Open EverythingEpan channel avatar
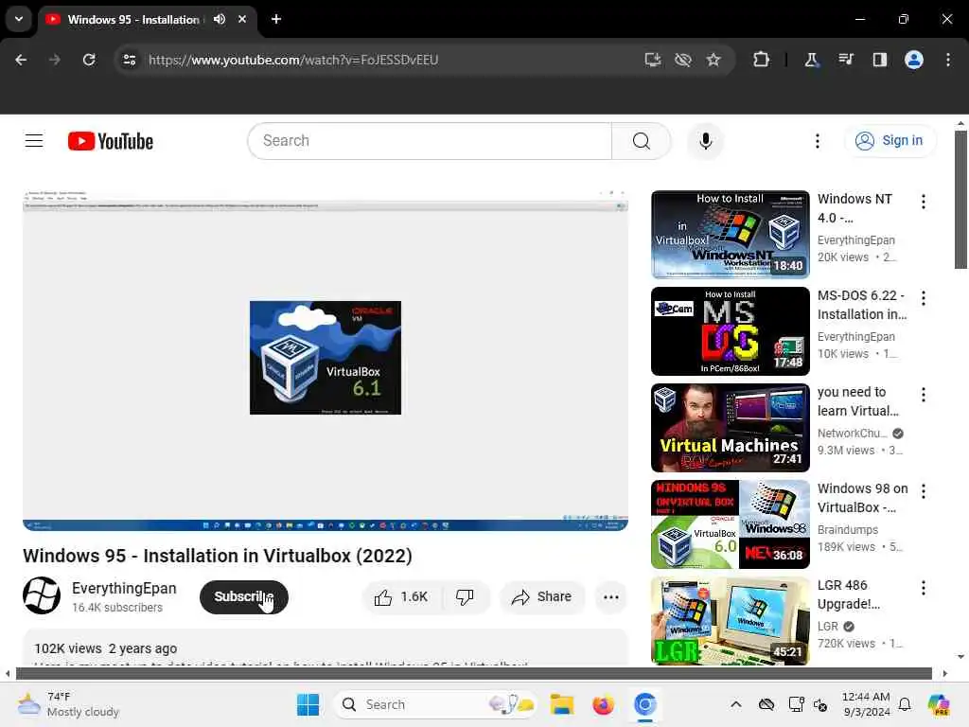Image resolution: width=969 pixels, height=727 pixels. [42, 595]
